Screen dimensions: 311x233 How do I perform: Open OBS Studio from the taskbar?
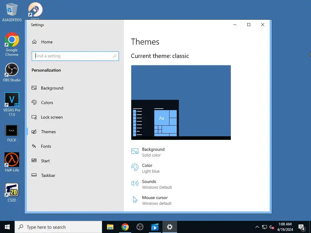pos(140,227)
